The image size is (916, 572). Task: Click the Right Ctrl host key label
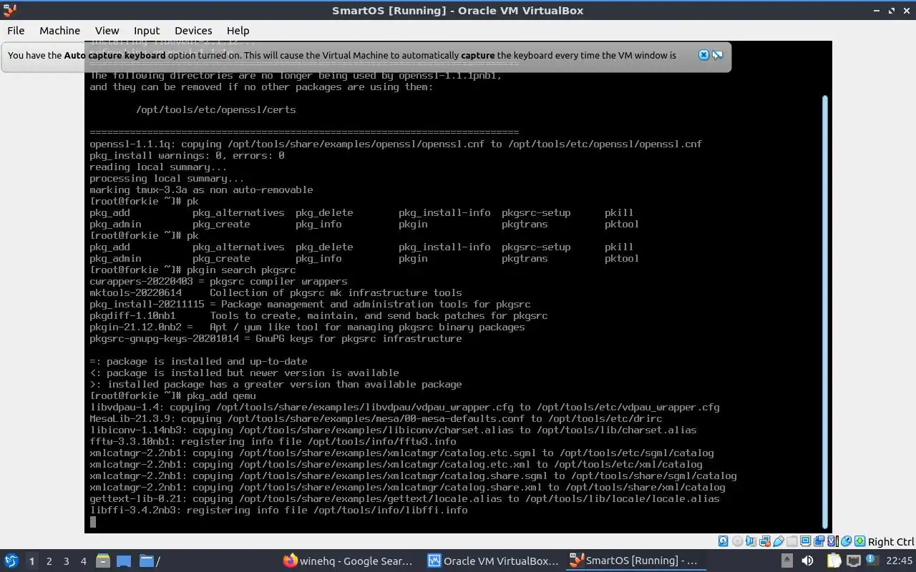[891, 541]
